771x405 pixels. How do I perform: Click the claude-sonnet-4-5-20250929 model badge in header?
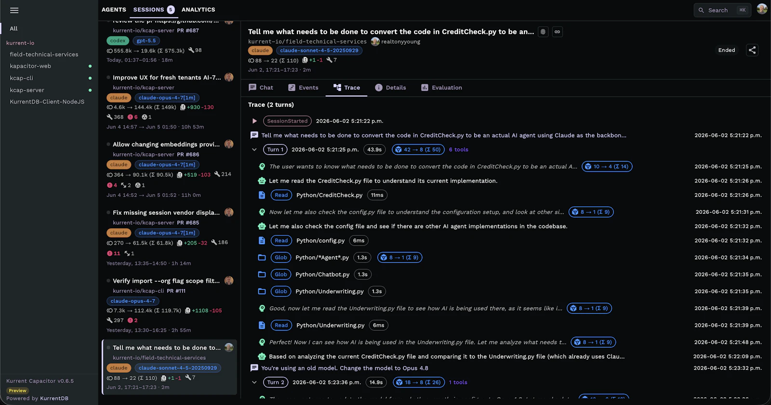[319, 51]
